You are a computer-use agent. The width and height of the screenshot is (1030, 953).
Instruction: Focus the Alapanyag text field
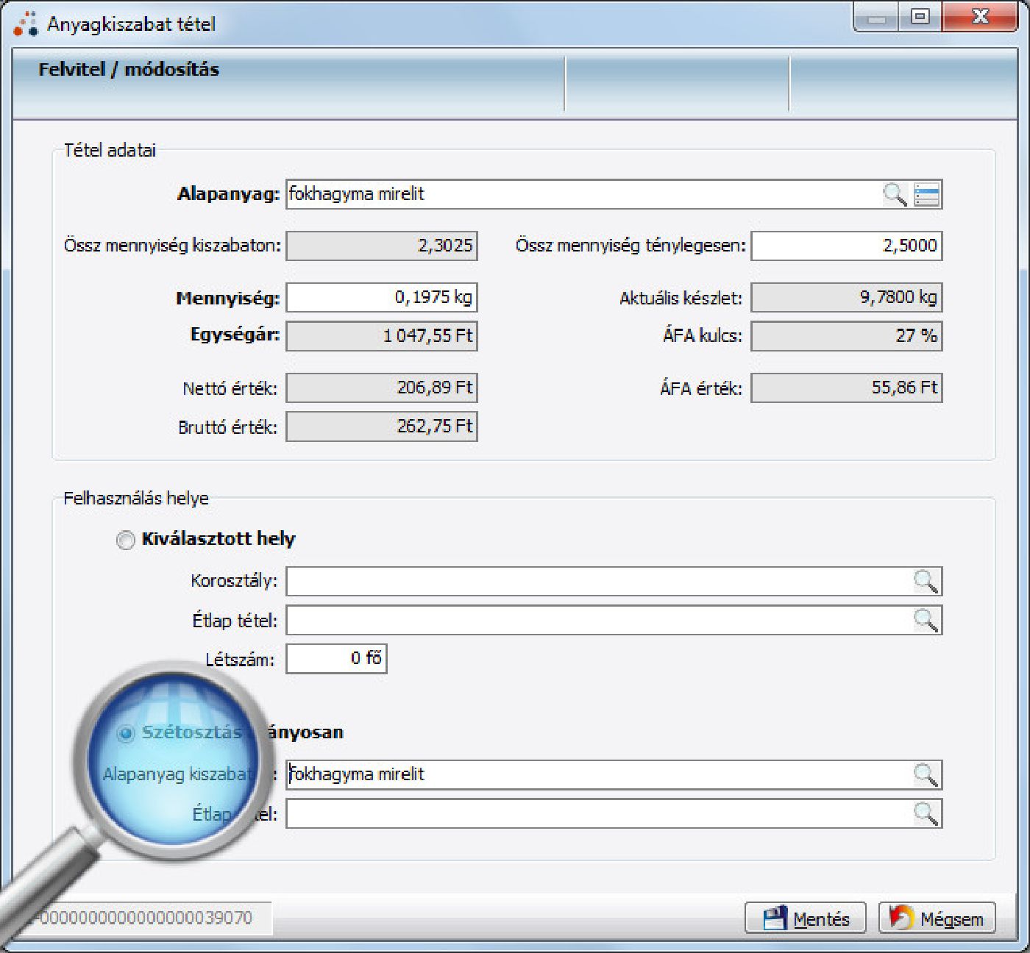coord(581,195)
